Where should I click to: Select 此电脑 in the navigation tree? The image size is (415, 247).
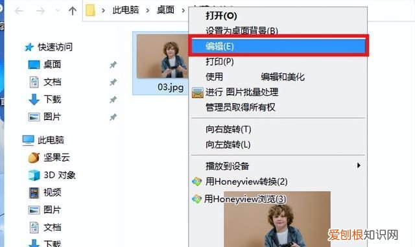pos(51,140)
